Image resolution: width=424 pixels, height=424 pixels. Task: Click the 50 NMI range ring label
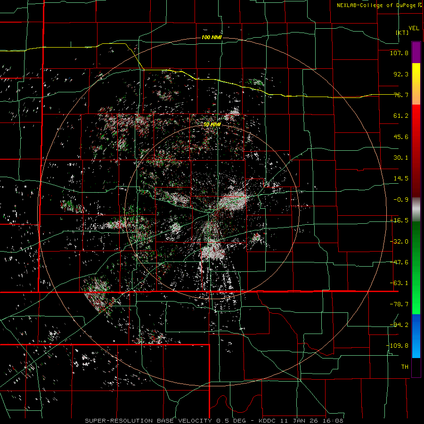(x=212, y=125)
